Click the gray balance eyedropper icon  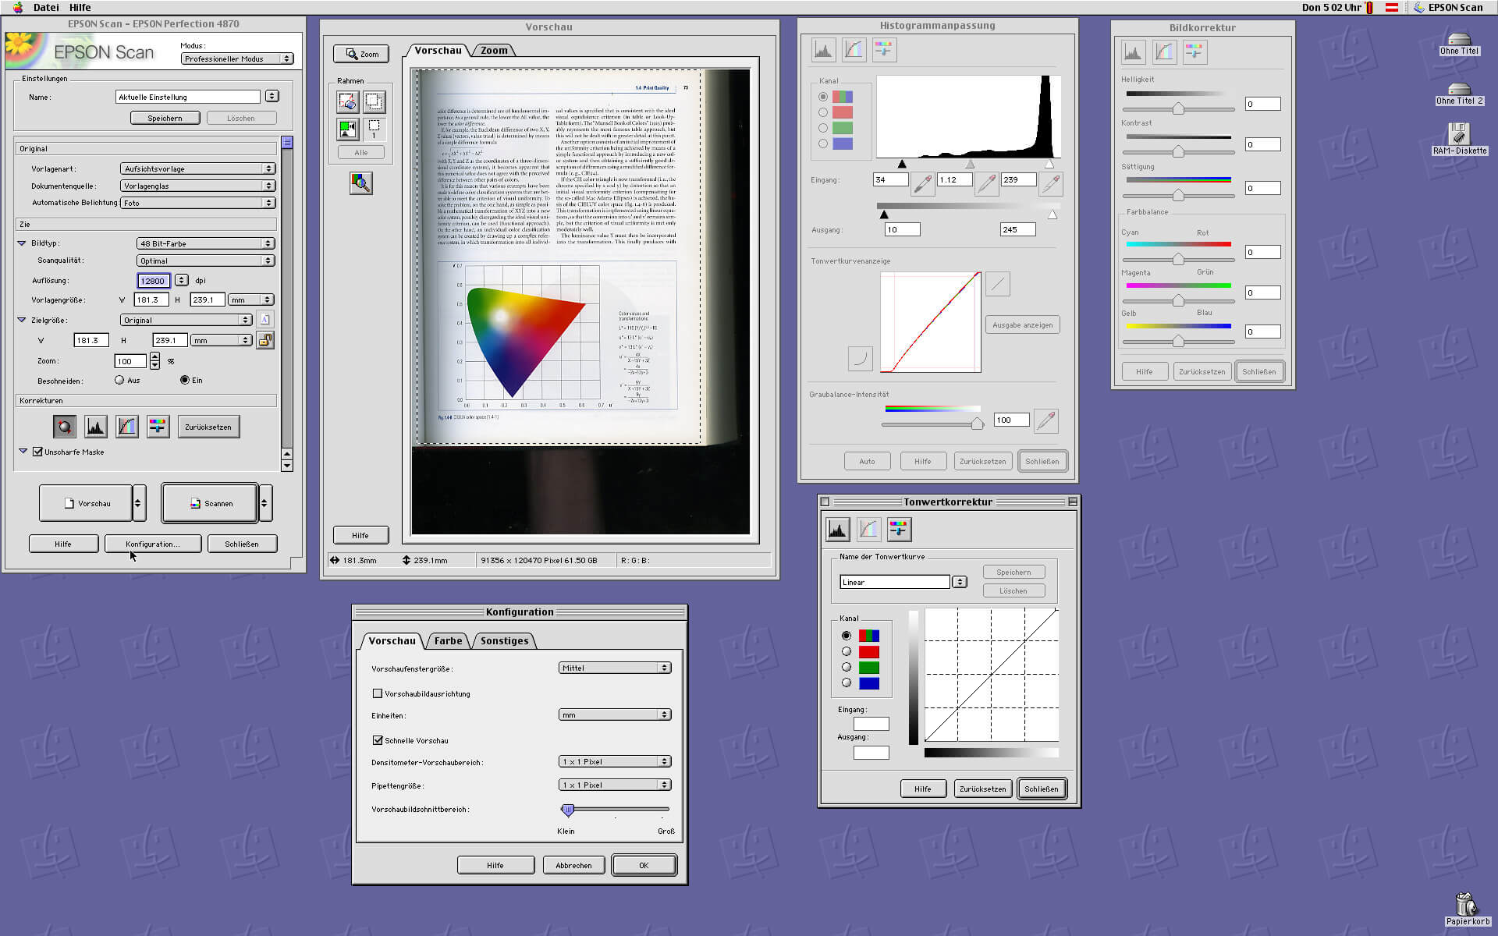pos(1046,421)
